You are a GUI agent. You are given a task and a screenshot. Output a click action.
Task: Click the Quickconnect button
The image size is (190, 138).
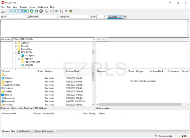pyautogui.click(x=115, y=17)
